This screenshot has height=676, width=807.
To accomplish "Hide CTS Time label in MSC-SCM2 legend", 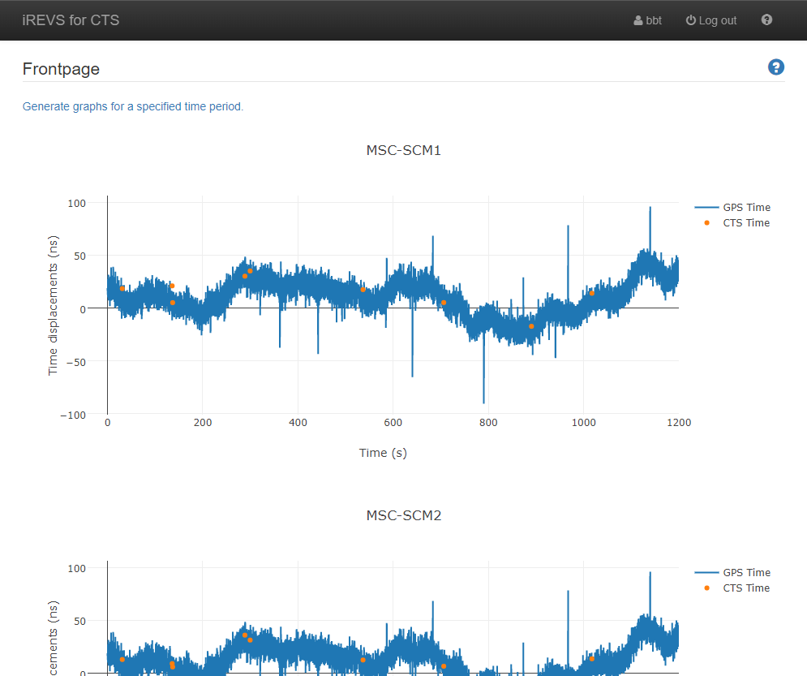I will [746, 588].
